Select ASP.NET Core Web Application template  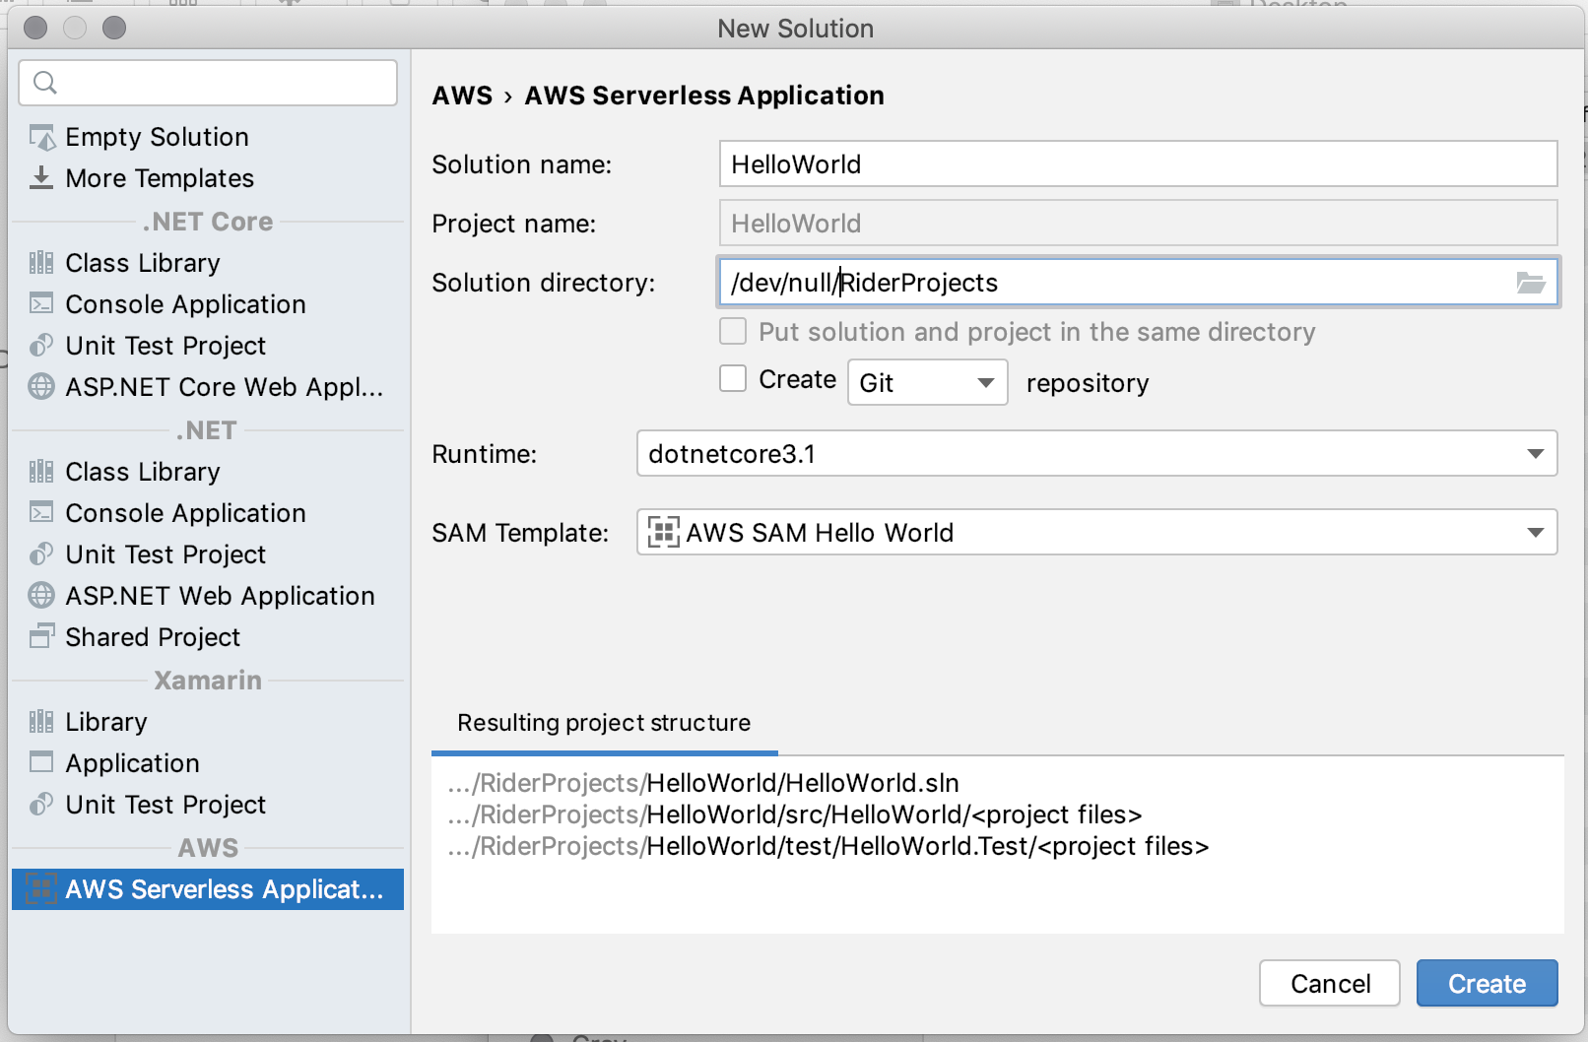208,387
